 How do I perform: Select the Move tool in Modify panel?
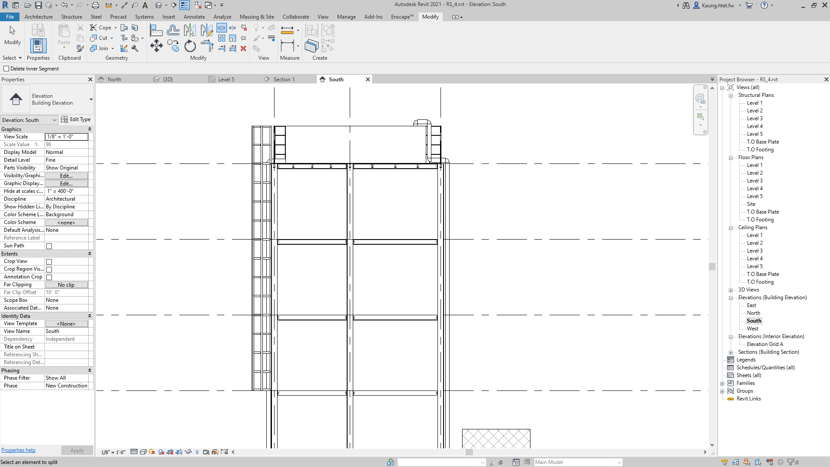(156, 46)
